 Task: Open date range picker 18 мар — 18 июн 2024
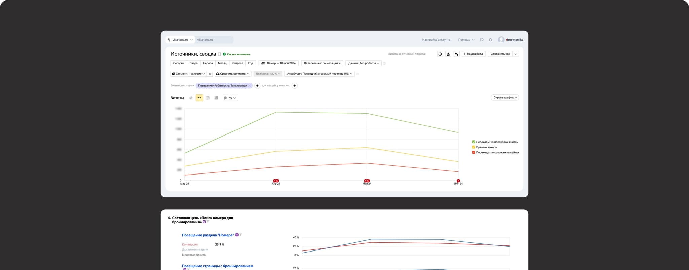(x=279, y=63)
